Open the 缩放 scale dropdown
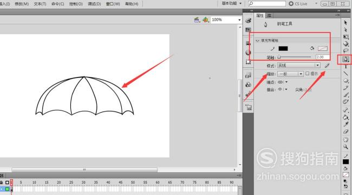 290,74
